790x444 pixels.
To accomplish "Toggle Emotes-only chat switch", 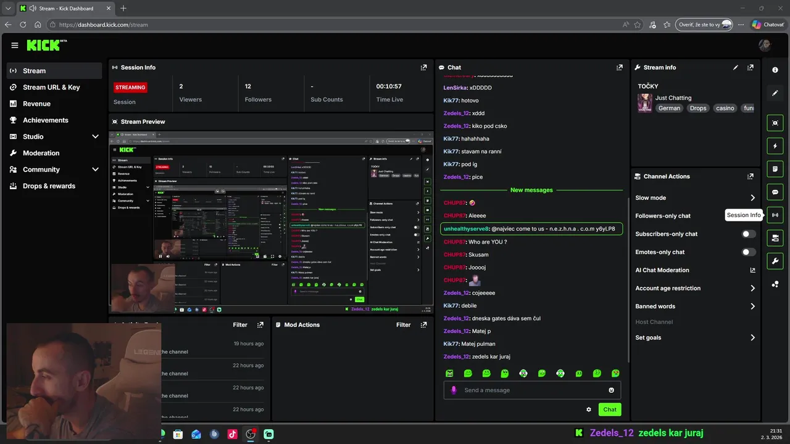I will (x=749, y=252).
